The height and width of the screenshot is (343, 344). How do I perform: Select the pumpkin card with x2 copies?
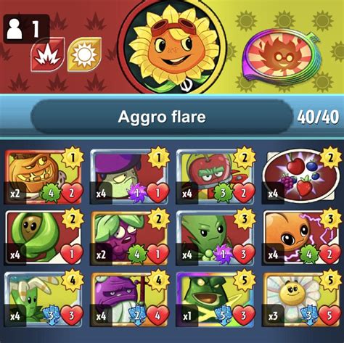coord(44,177)
